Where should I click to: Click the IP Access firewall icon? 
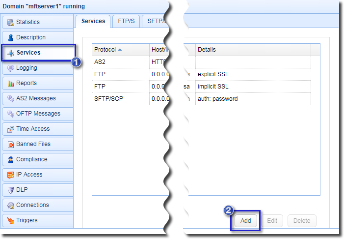(10, 175)
